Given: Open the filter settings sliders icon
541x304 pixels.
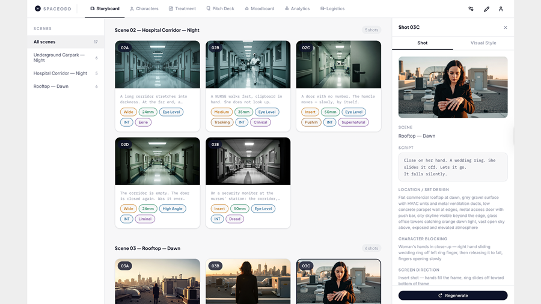Looking at the screenshot, I should [471, 9].
